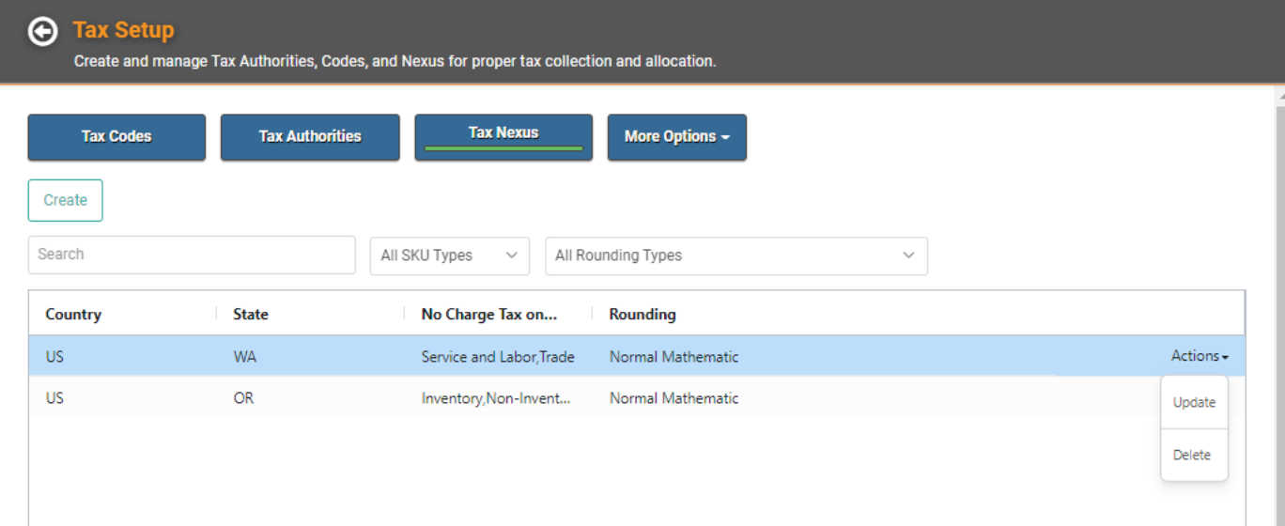Click the back arrow icon beside Tax Setup
The height and width of the screenshot is (526, 1285).
coord(43,31)
